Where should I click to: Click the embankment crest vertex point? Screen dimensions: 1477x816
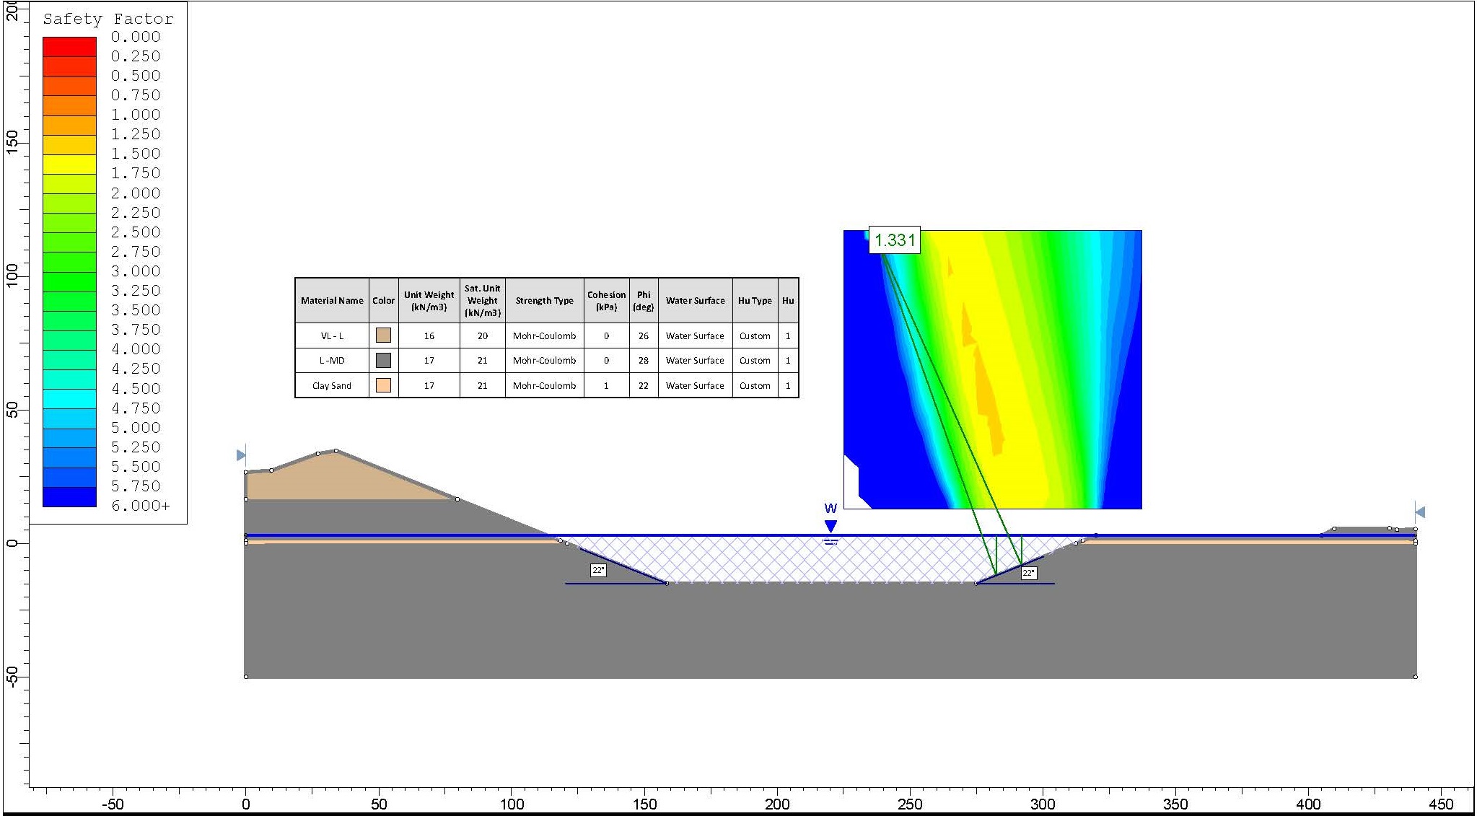(x=336, y=450)
